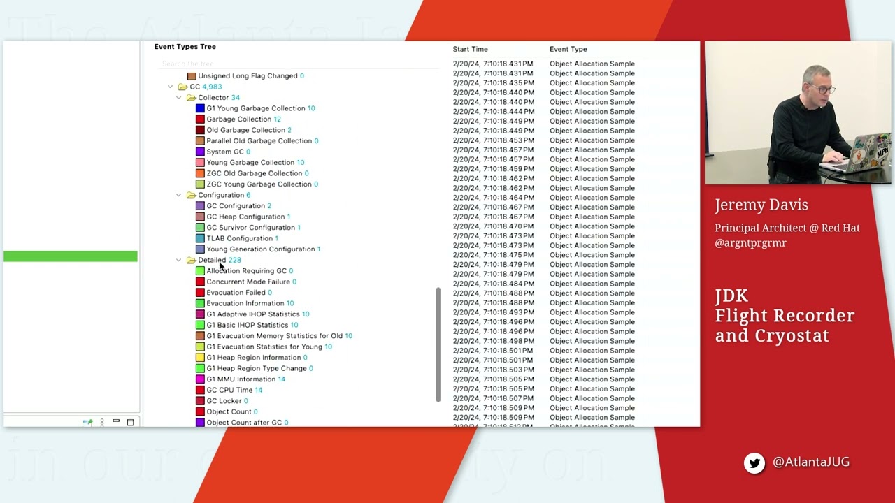
Task: Click the Parallel Old Garbage Collection icon
Action: click(x=200, y=141)
